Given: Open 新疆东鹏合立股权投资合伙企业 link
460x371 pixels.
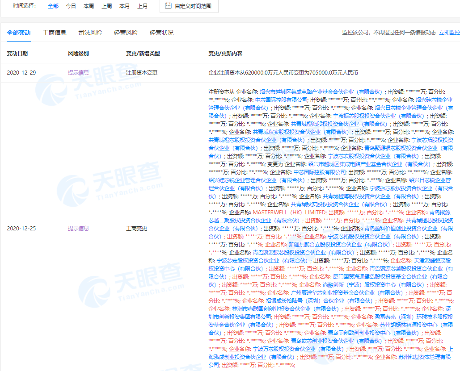Looking at the screenshot, I should 339,244.
